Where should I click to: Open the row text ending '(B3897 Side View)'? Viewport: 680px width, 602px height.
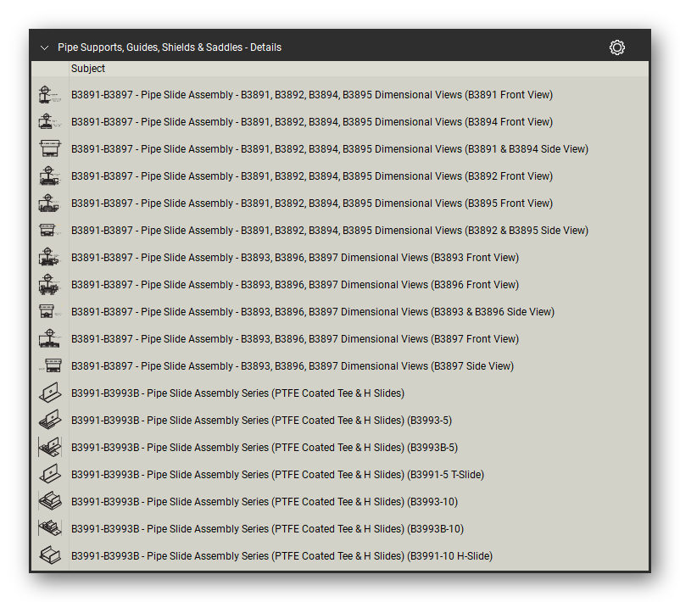pos(293,366)
